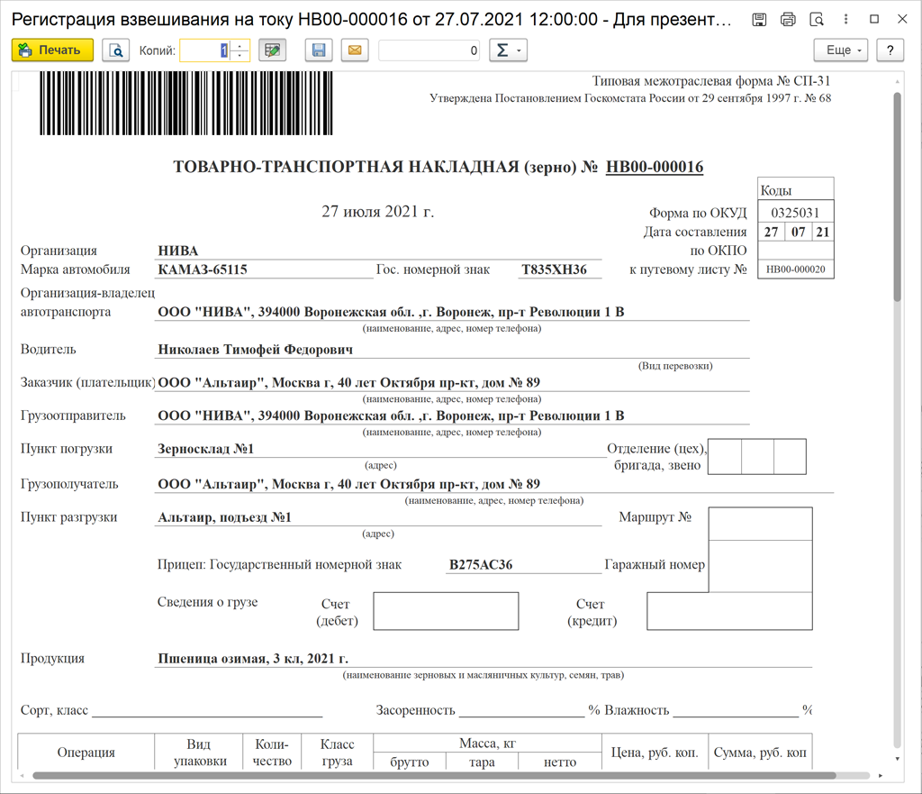
Task: Open the Sigma sum dropdown
Action: pyautogui.click(x=508, y=50)
